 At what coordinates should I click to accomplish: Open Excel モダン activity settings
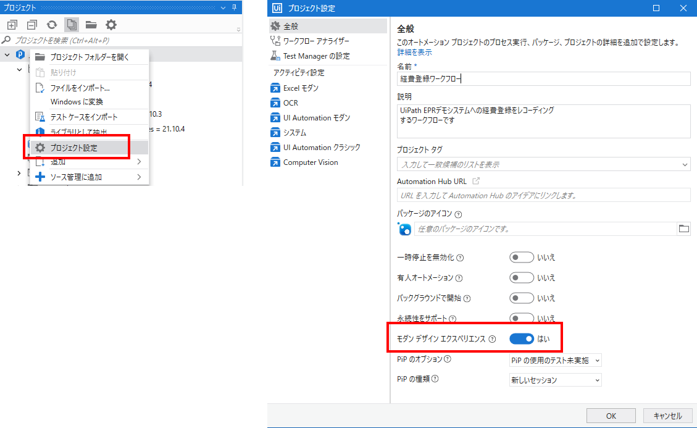(328, 88)
